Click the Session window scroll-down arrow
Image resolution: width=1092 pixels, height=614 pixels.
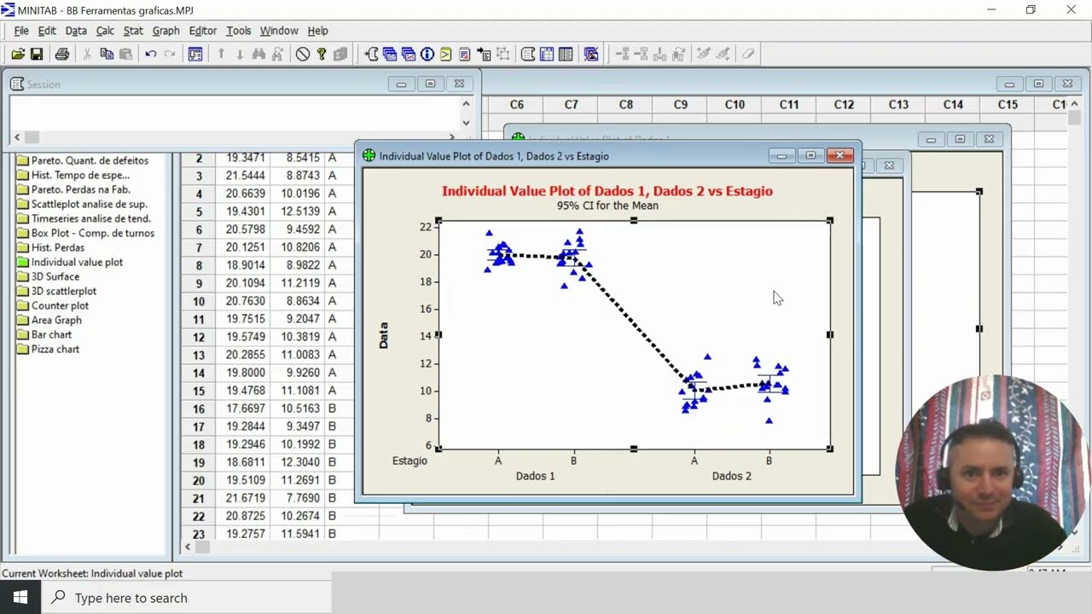(466, 123)
